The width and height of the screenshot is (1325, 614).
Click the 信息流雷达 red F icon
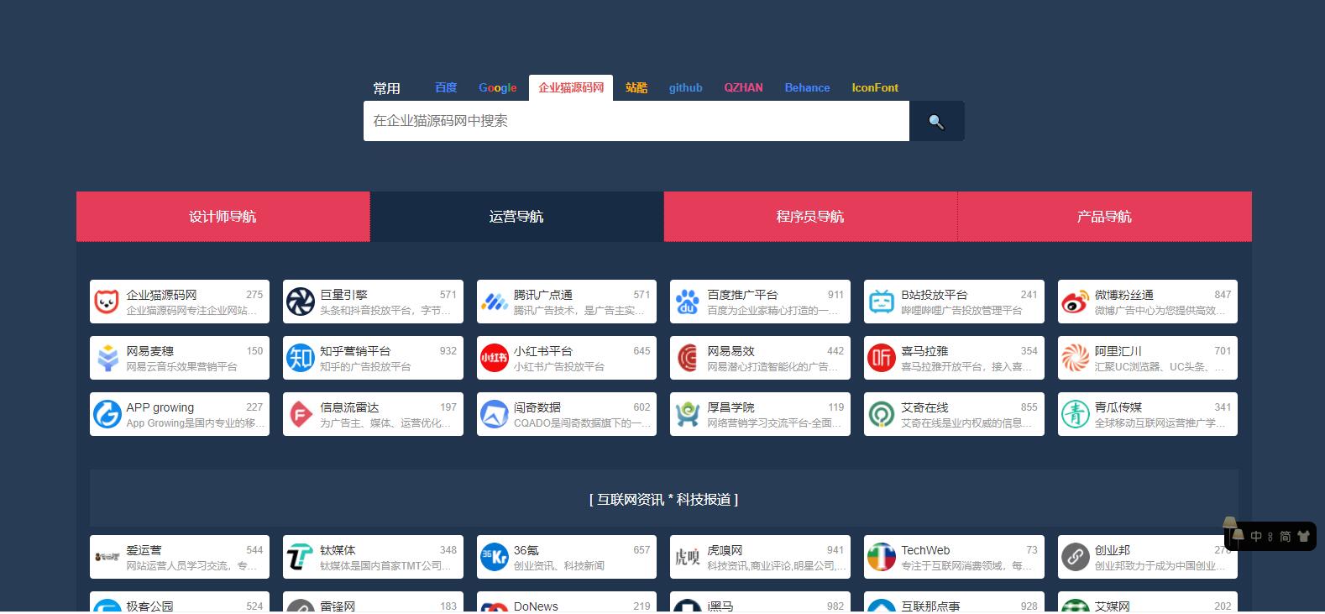(x=300, y=414)
